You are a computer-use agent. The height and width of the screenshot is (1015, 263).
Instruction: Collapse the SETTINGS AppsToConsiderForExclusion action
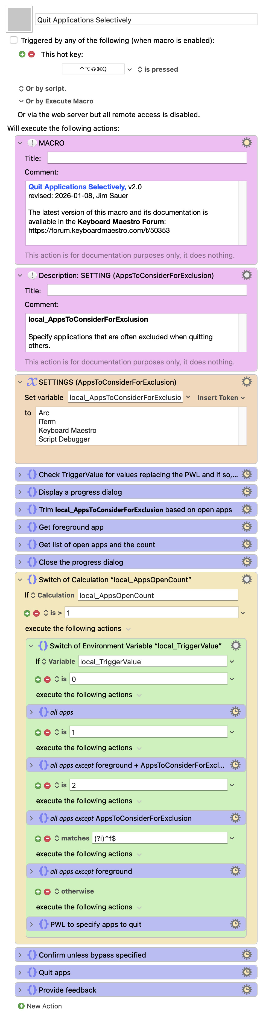(x=20, y=382)
